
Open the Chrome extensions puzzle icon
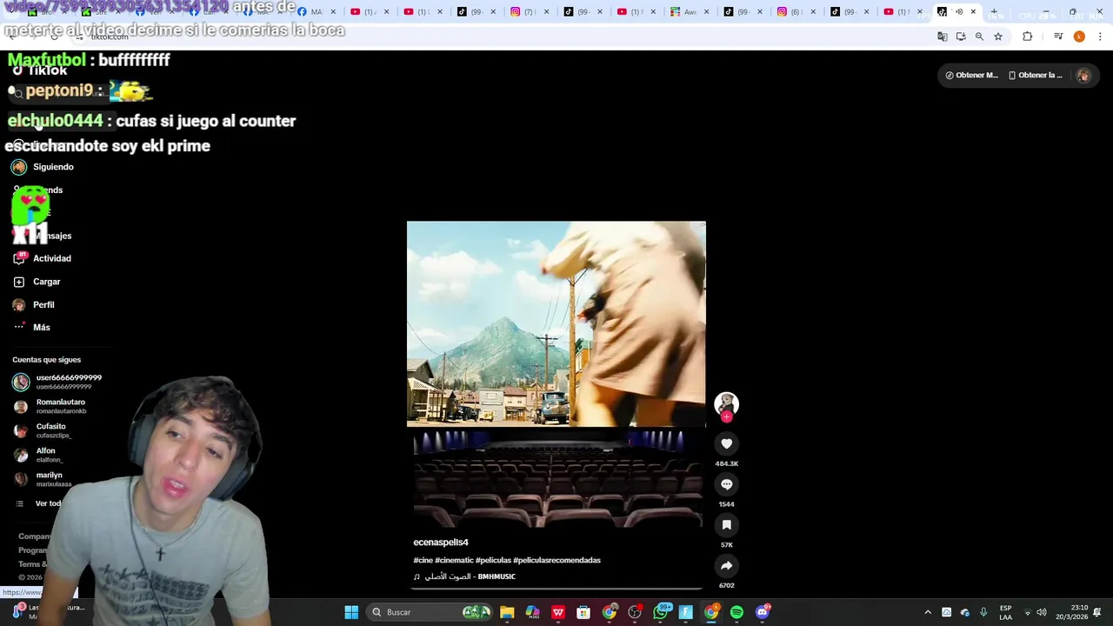[1027, 37]
